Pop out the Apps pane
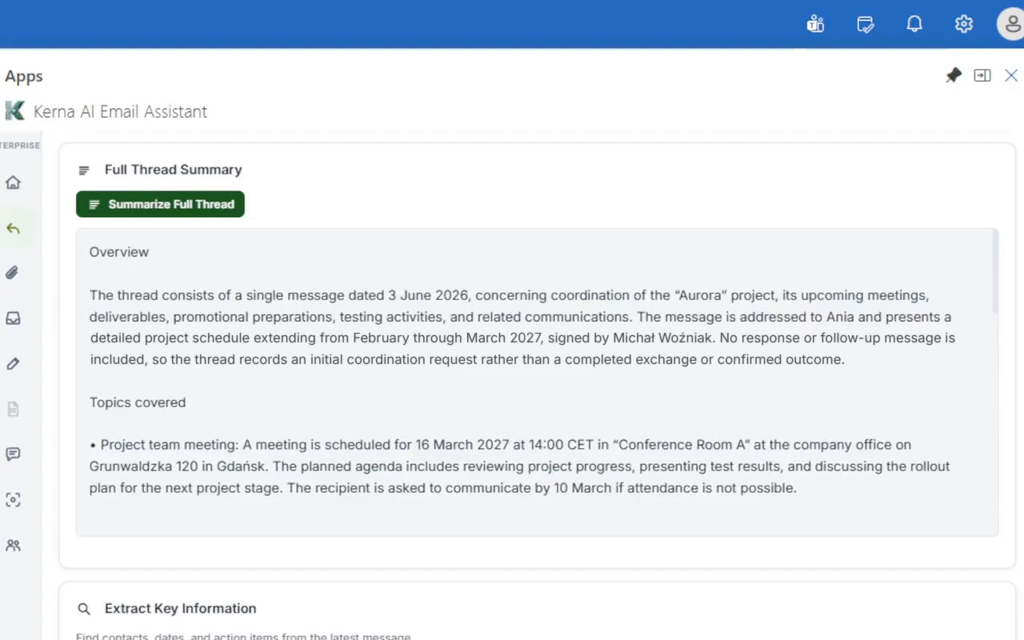This screenshot has height=640, width=1024. pyautogui.click(x=982, y=75)
